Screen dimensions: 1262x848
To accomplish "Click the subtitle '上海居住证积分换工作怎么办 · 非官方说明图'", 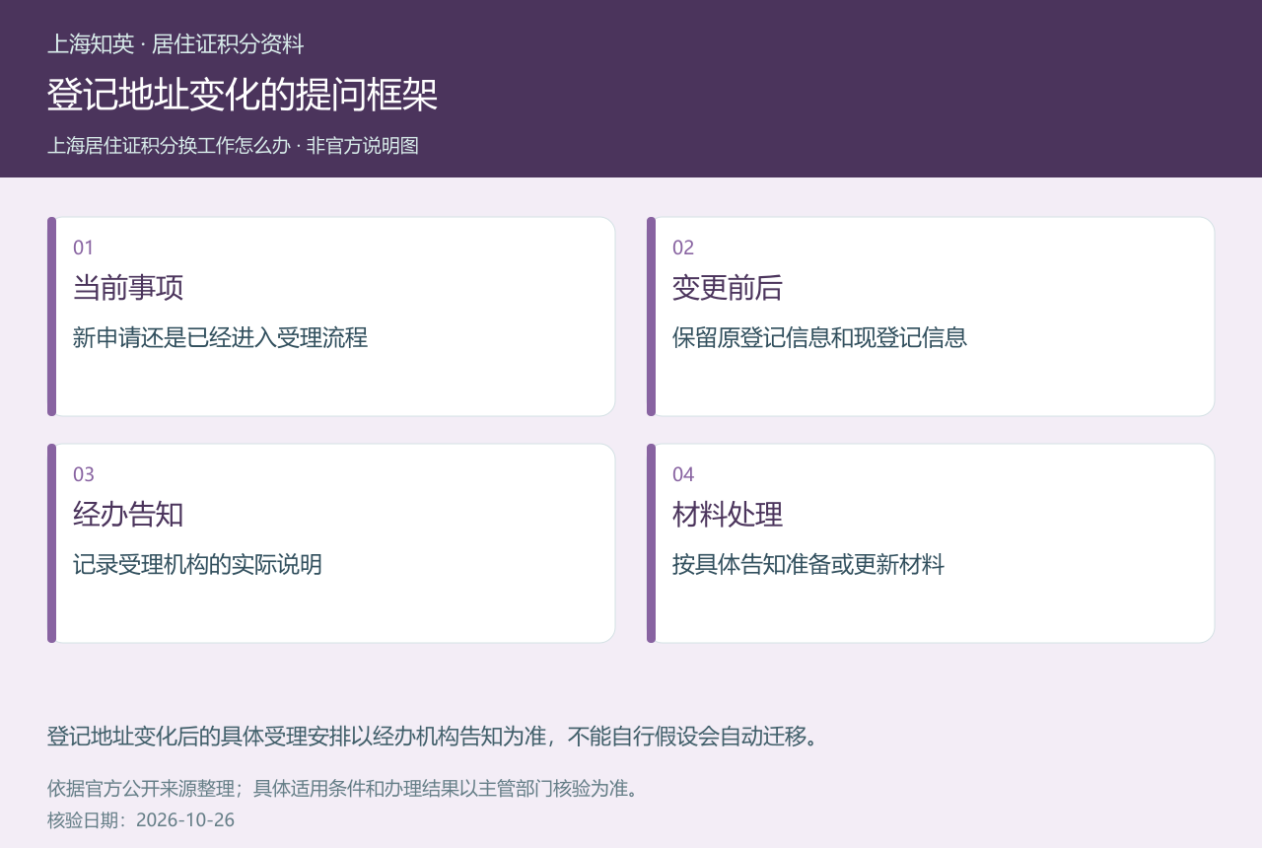I will pyautogui.click(x=233, y=145).
